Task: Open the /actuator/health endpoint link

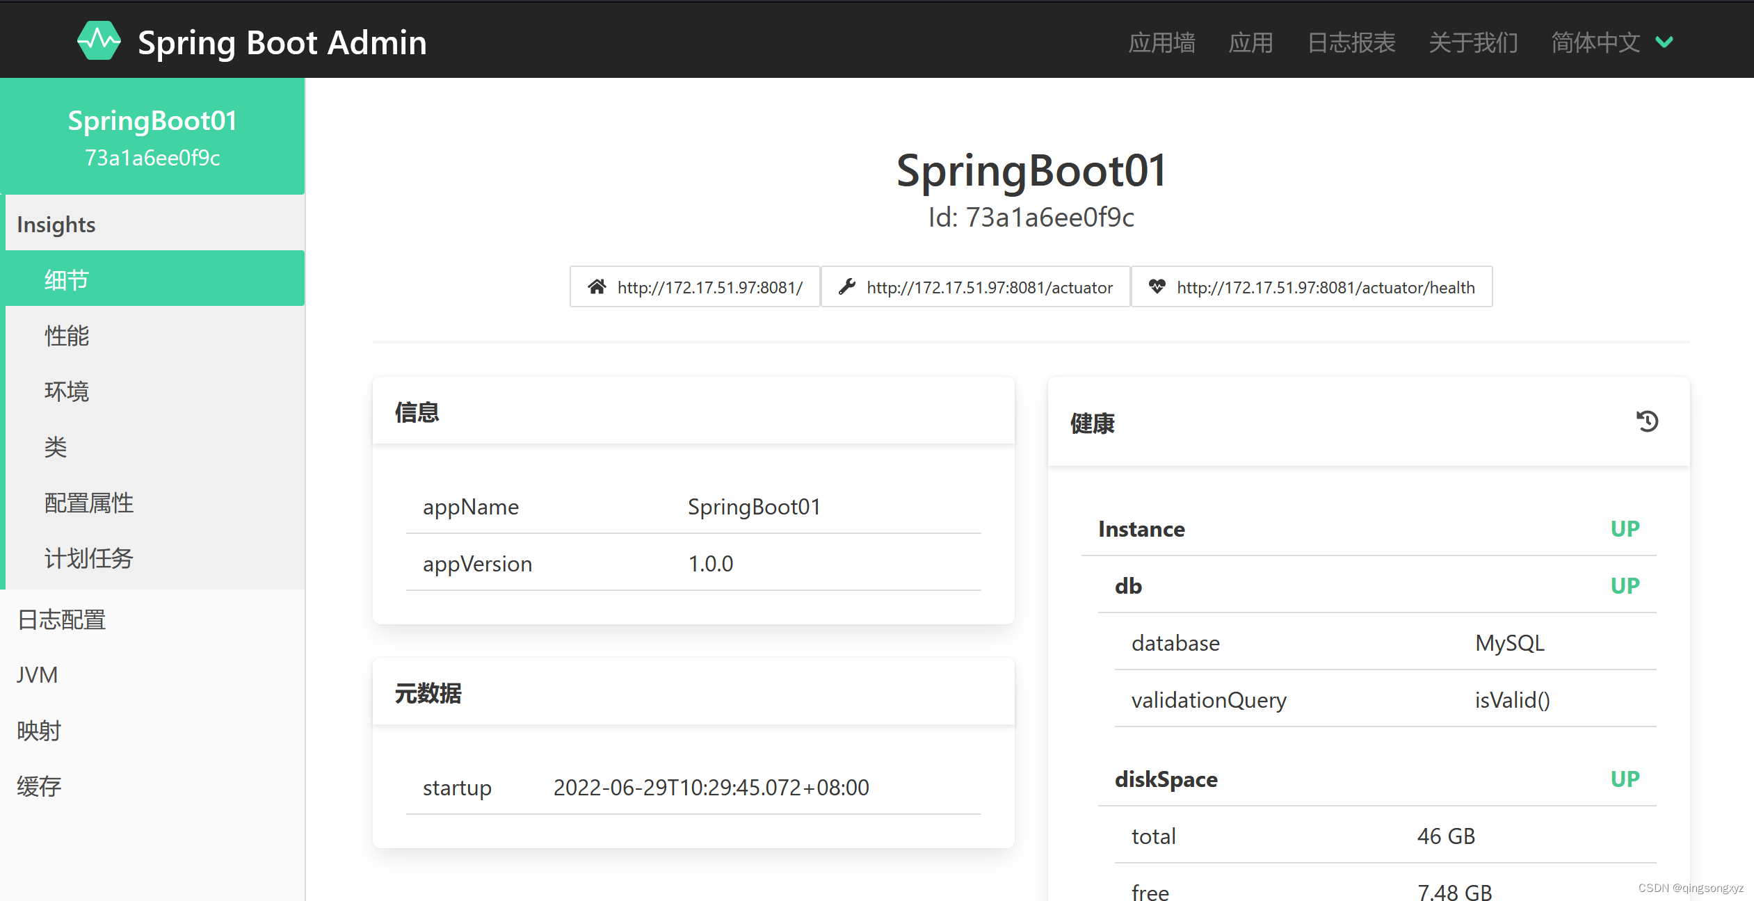Action: tap(1312, 286)
